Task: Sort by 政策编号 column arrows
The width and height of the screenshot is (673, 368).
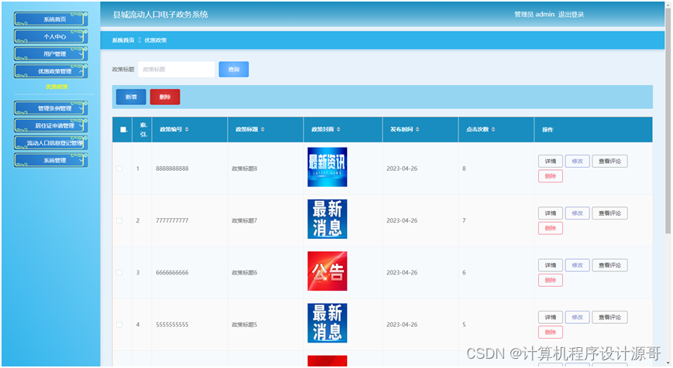Action: point(187,129)
